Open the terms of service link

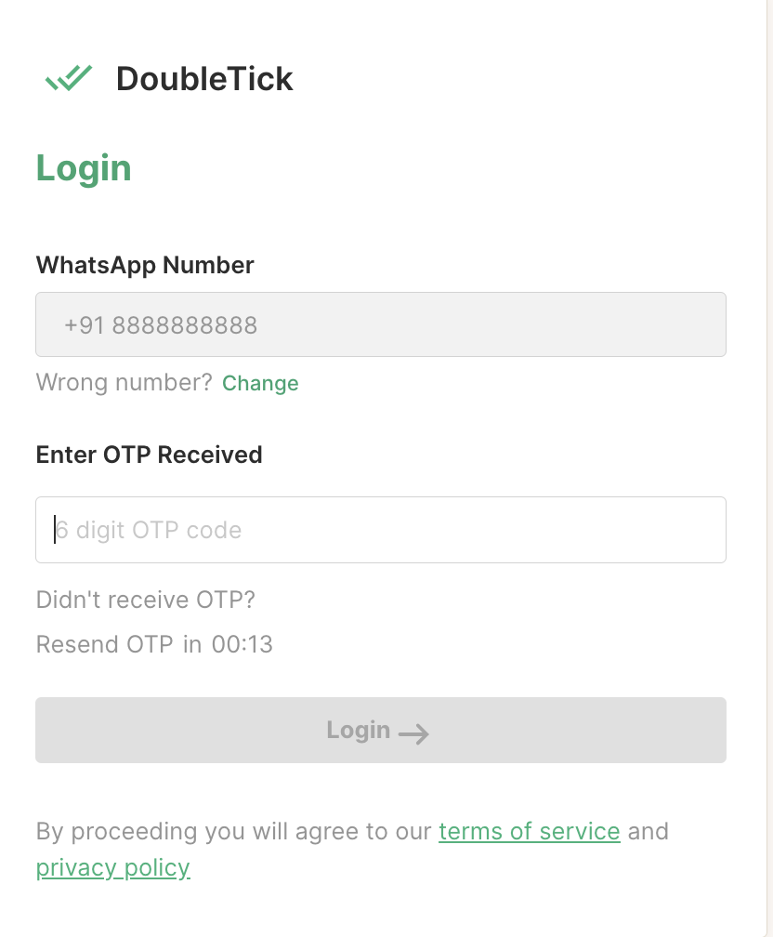tap(529, 830)
